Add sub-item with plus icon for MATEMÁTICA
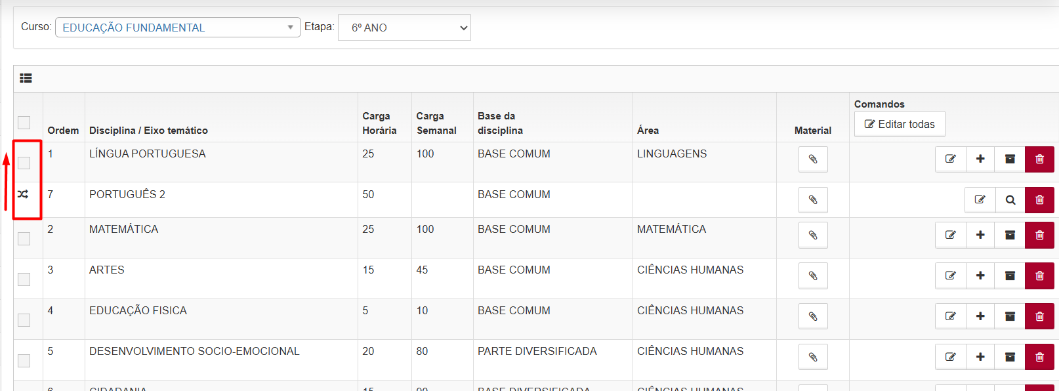Screen dimensions: 1059x391 (980, 235)
